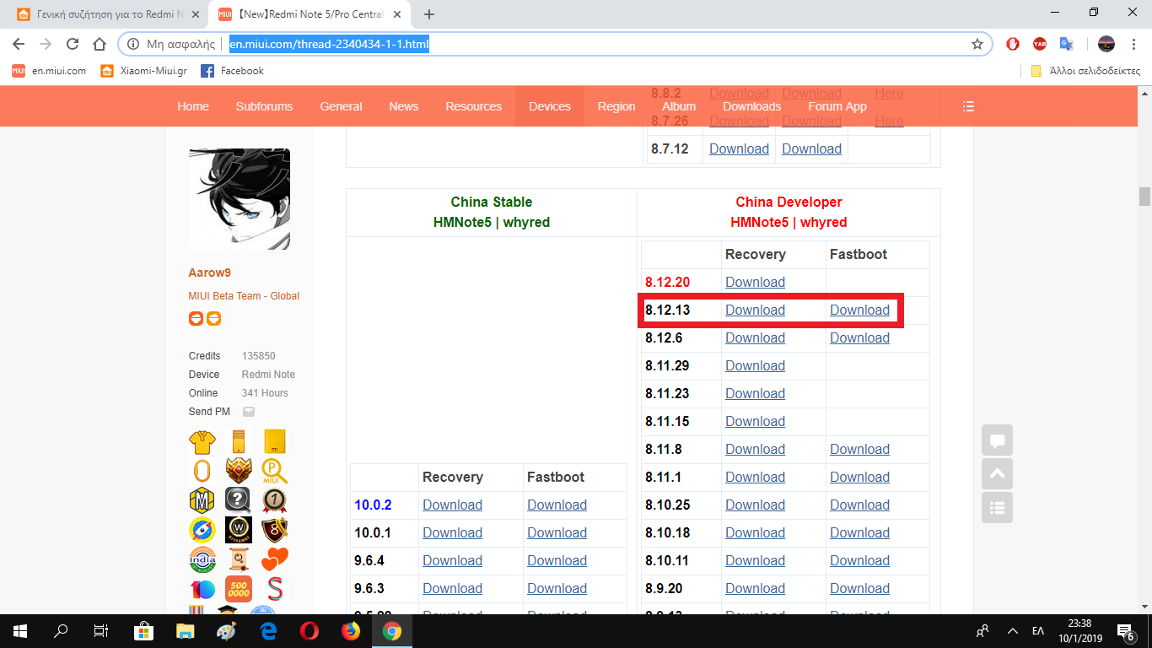Click the yellow shirt medal badge
The width and height of the screenshot is (1152, 648).
(x=202, y=441)
